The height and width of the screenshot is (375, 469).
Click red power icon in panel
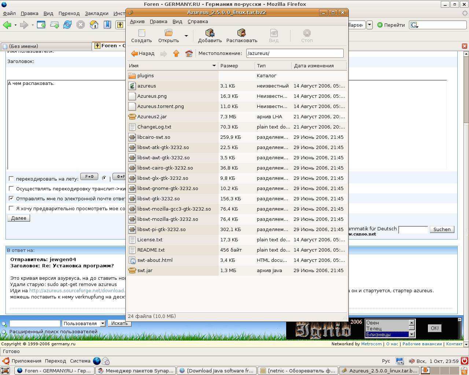pyautogui.click(x=465, y=361)
